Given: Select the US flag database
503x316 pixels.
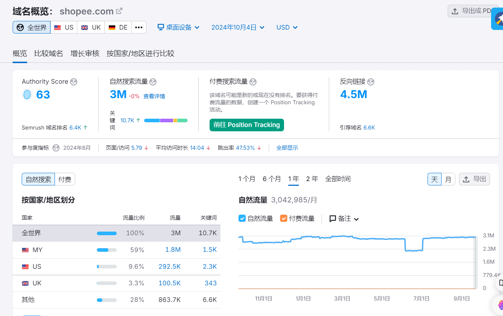Looking at the screenshot, I should [64, 27].
